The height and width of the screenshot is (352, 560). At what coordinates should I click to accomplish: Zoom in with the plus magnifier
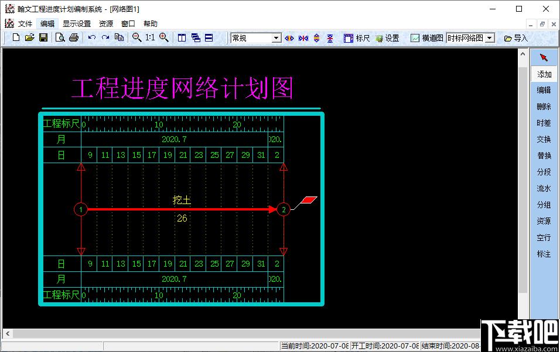164,38
